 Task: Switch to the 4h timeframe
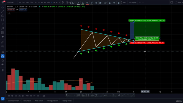click(42, 3)
